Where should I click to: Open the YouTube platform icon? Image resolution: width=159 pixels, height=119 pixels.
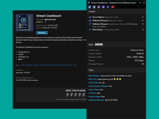[x=113, y=7]
